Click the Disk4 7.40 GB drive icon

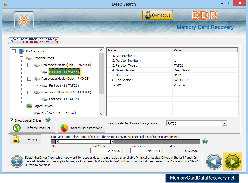[x=37, y=79]
